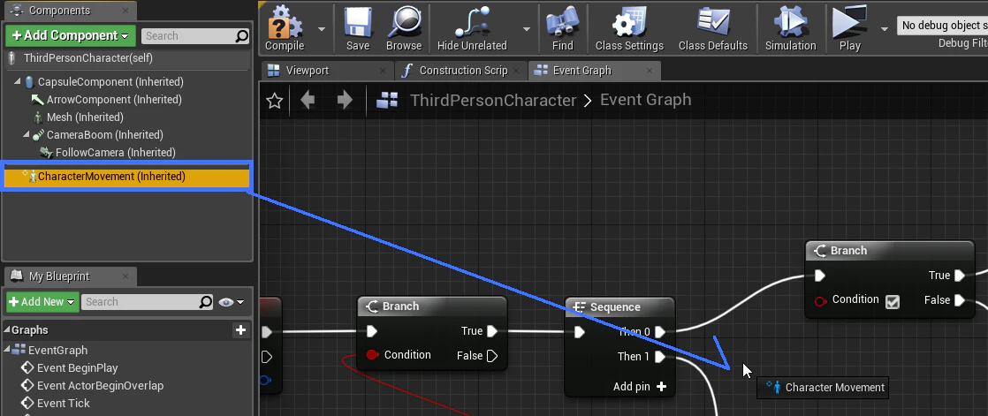Collapse the CapsuleComponent tree arrow
Image resolution: width=988 pixels, height=416 pixels.
[17, 82]
